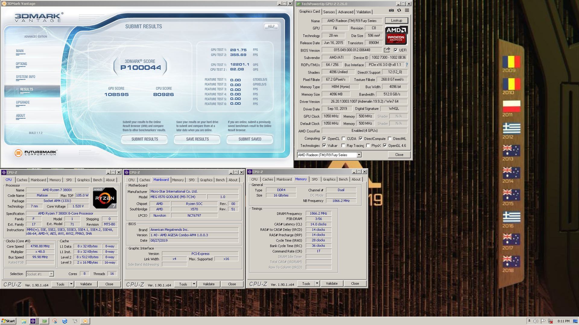The width and height of the screenshot is (579, 325).
Task: Open Caches tab in first CPU-Z window
Action: 22,180
